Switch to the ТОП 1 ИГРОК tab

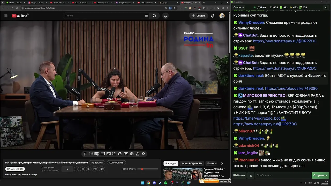pyautogui.click(x=81, y=3)
